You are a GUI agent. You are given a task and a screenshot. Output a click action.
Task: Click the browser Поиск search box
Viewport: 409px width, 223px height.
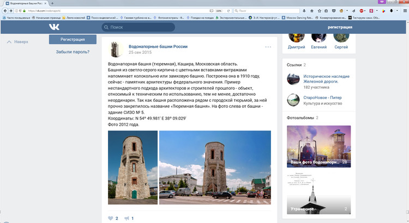click(267, 11)
